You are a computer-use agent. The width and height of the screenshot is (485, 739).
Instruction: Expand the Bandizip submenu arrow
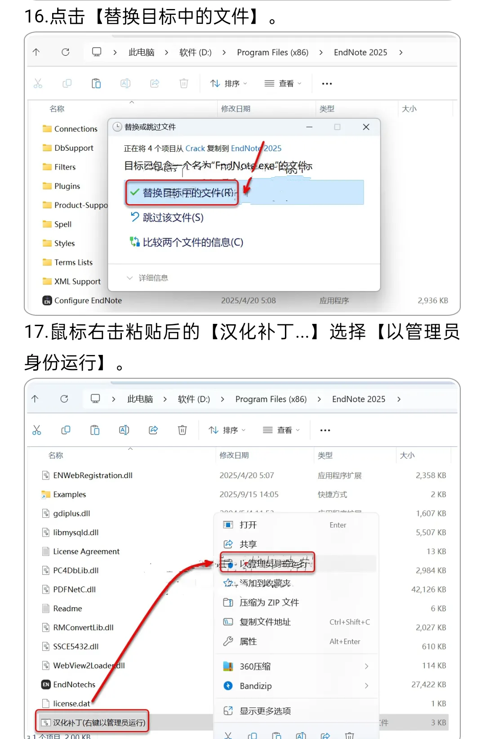coord(367,686)
